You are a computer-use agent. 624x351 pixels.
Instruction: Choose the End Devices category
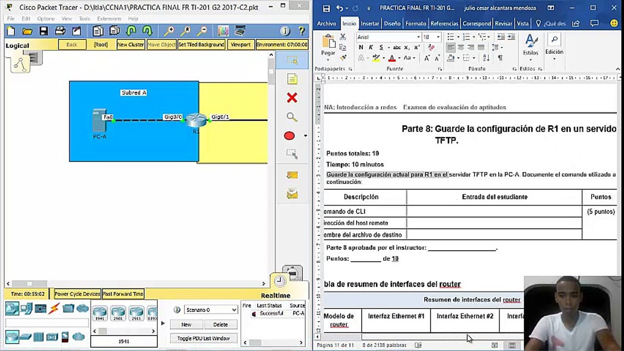(26, 309)
